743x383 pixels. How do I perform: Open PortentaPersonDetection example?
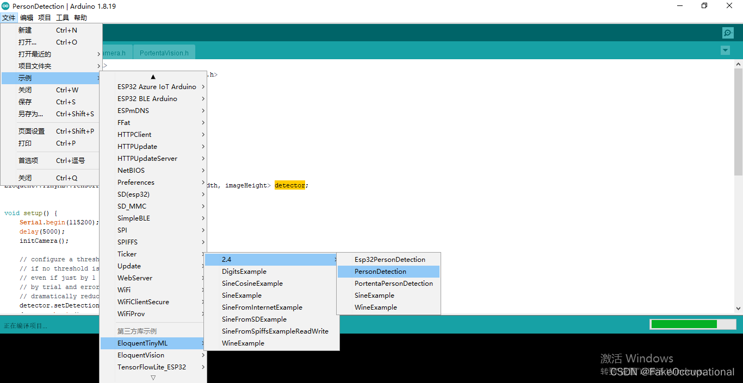(389, 284)
